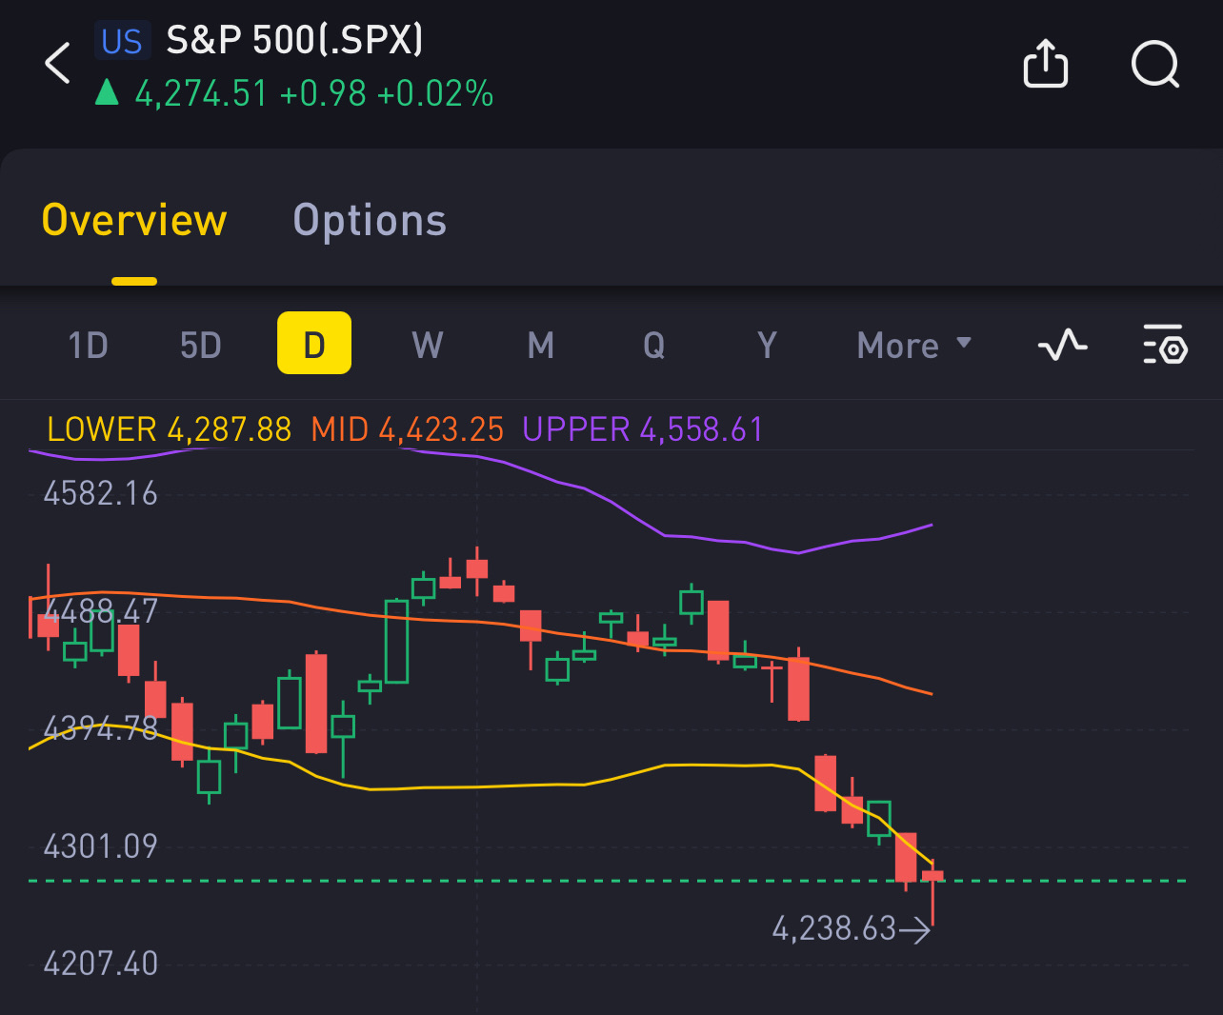Select the M monthly timeframe
Screen dimensions: 1223x1015
541,345
